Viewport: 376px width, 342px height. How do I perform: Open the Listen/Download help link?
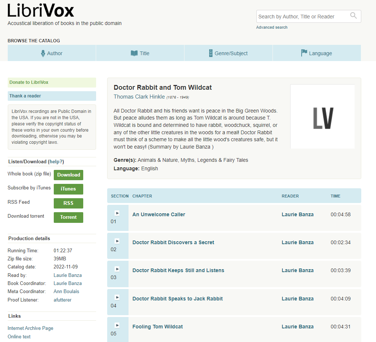pyautogui.click(x=56, y=162)
